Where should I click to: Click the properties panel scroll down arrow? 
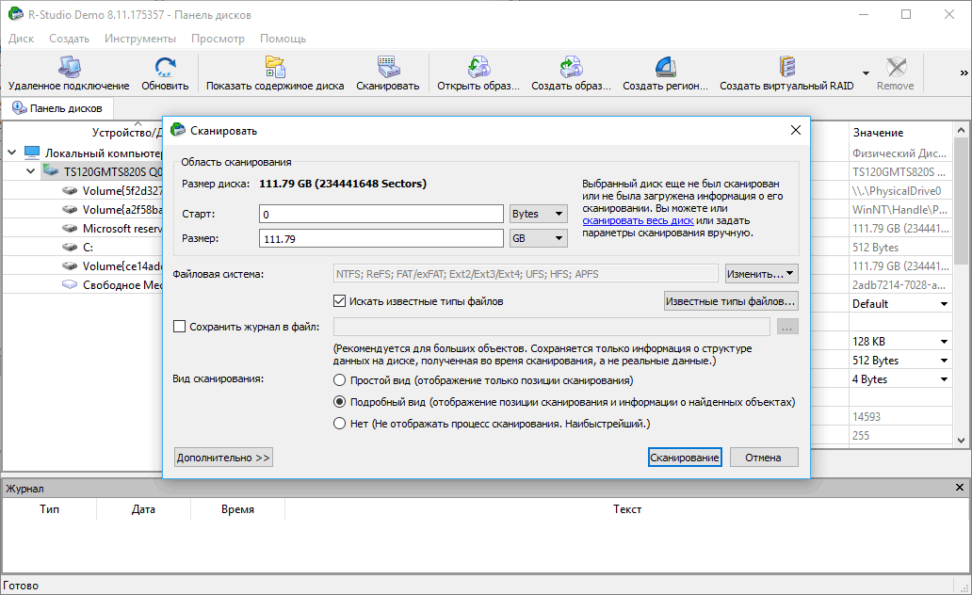coord(961,440)
